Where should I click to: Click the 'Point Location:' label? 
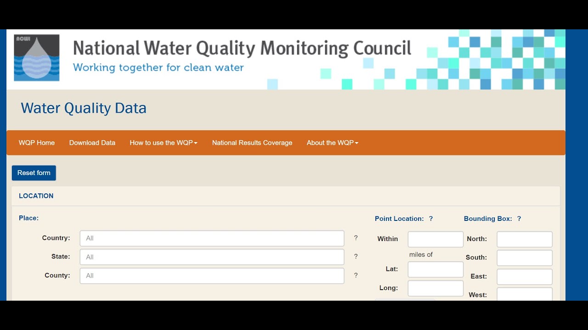tap(399, 219)
